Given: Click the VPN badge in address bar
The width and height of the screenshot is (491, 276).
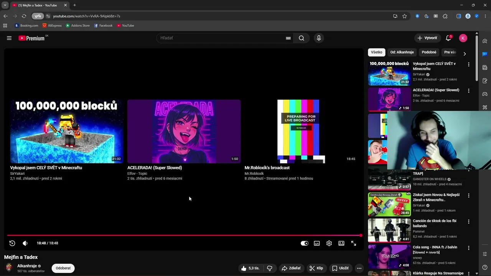Looking at the screenshot, I should [x=38, y=16].
